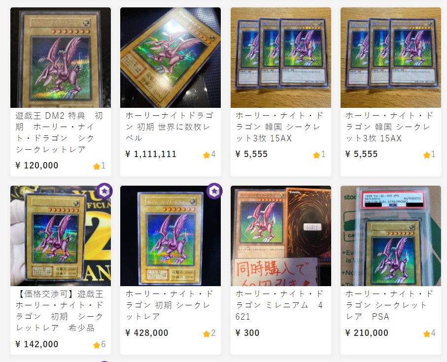Open the ミレニアム 4621 listing title

279,305
